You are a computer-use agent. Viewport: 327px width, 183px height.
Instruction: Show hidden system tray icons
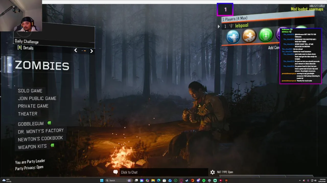(x=300, y=180)
